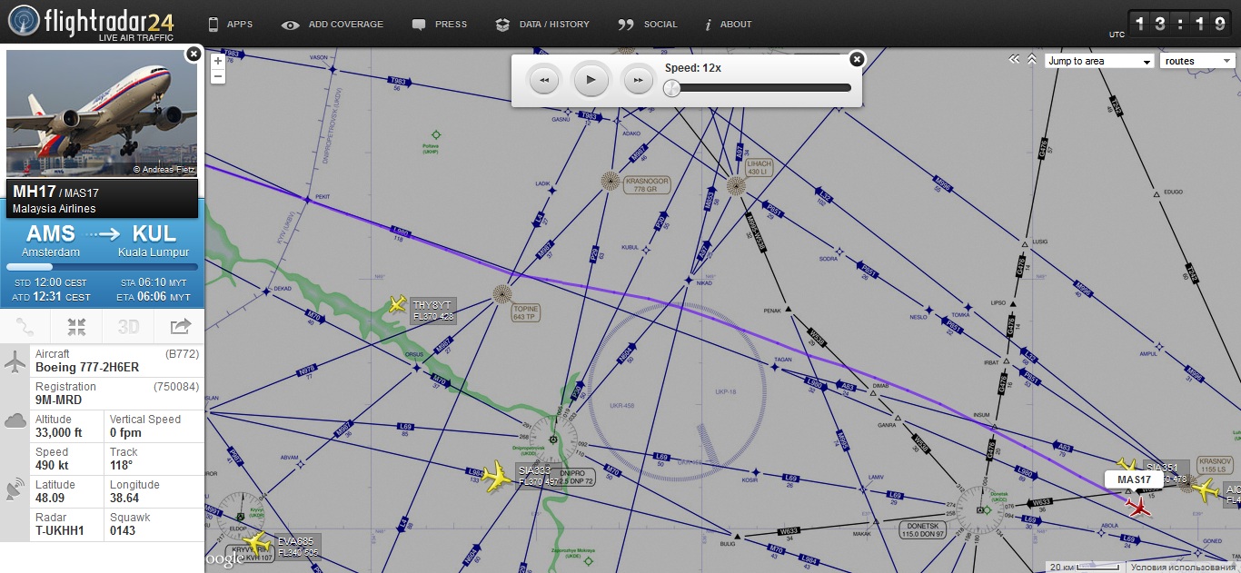The image size is (1241, 573).
Task: Click the center-on-aircraft arrows icon
Action: tap(77, 326)
